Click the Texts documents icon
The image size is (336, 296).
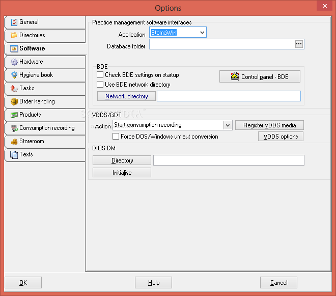[x=14, y=155]
